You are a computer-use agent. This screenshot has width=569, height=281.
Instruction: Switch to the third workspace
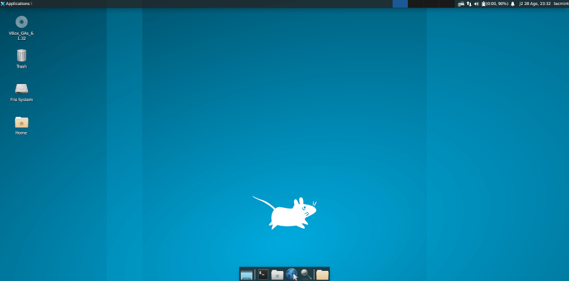(x=431, y=4)
